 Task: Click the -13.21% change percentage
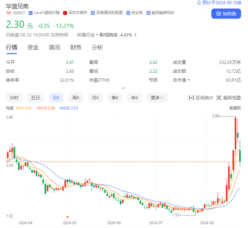coord(64,26)
